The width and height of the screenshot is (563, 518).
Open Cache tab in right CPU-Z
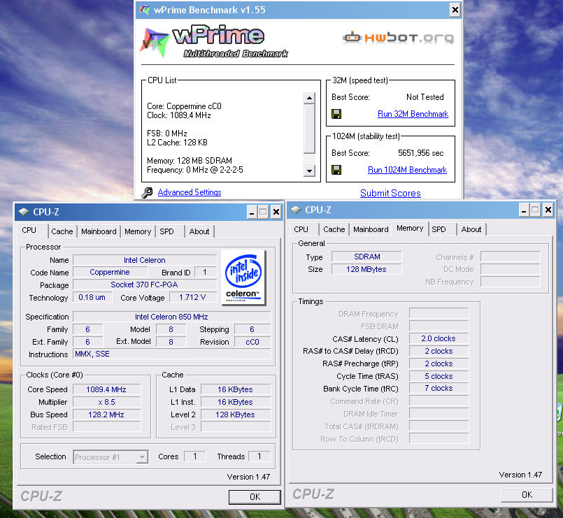point(334,229)
